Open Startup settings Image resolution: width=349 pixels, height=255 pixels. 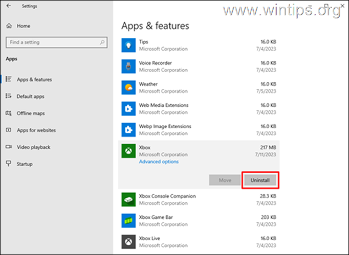(x=25, y=164)
